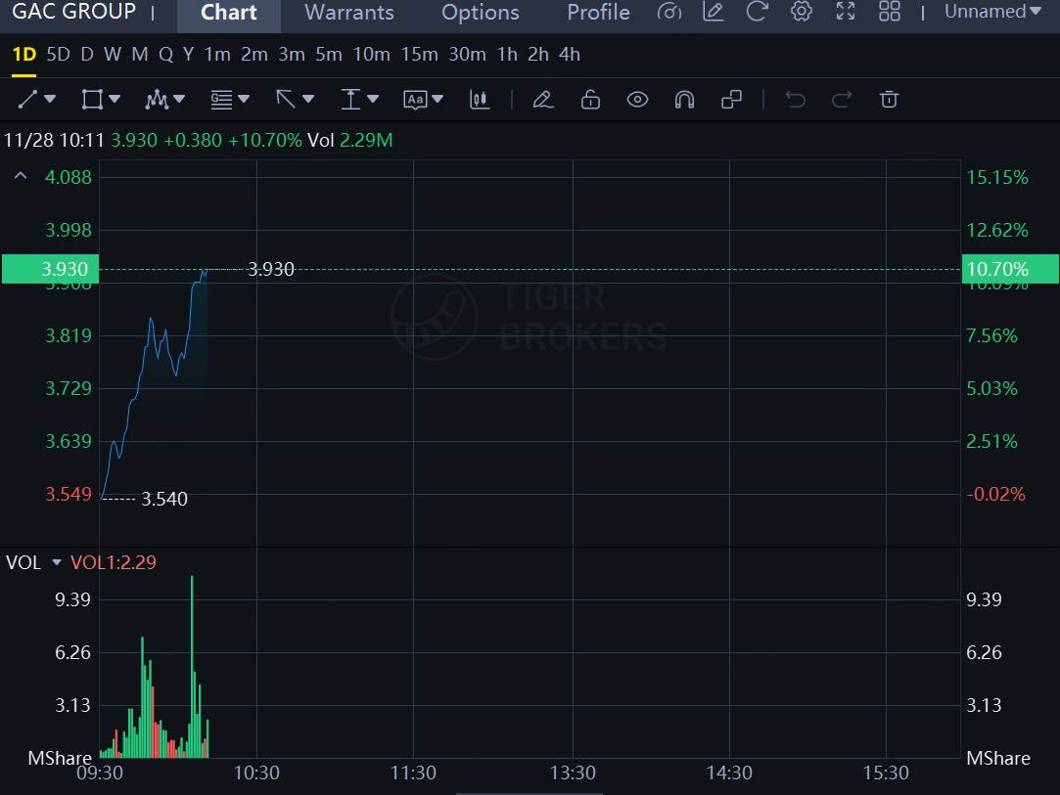This screenshot has width=1060, height=795.
Task: Switch to the Warrants tab
Action: click(x=349, y=13)
